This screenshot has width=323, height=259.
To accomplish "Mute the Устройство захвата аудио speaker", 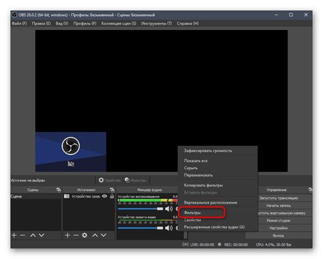I will [x=168, y=228].
